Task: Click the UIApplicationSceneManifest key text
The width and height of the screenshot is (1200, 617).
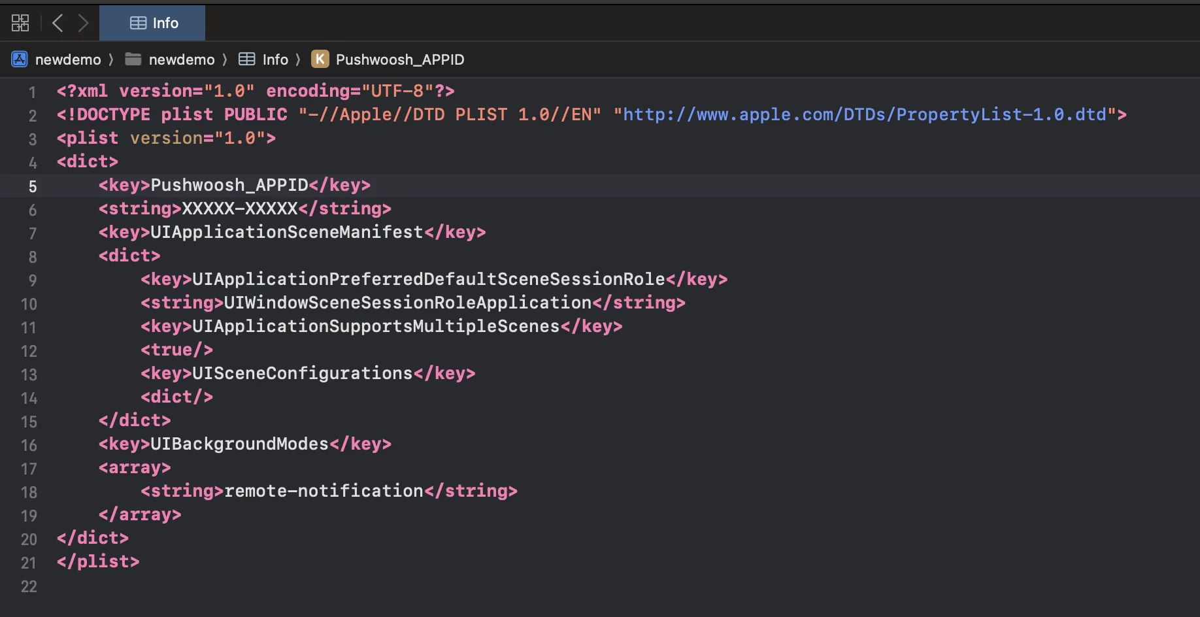Action: tap(286, 232)
